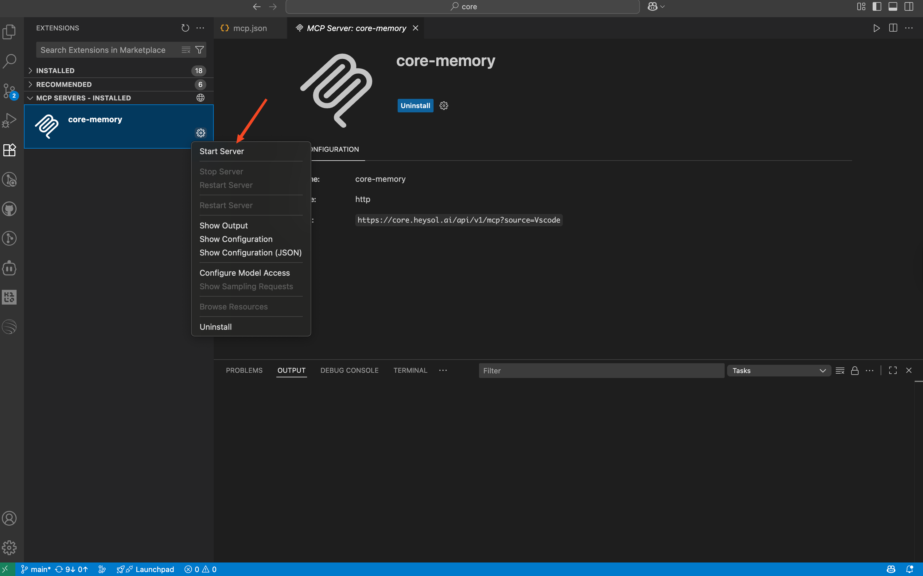This screenshot has height=576, width=923.
Task: Click the blue Uninstall button
Action: (415, 106)
